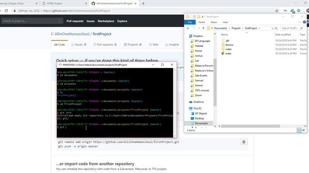Open the quick access toolbar dropdown arrow

[203, 17]
